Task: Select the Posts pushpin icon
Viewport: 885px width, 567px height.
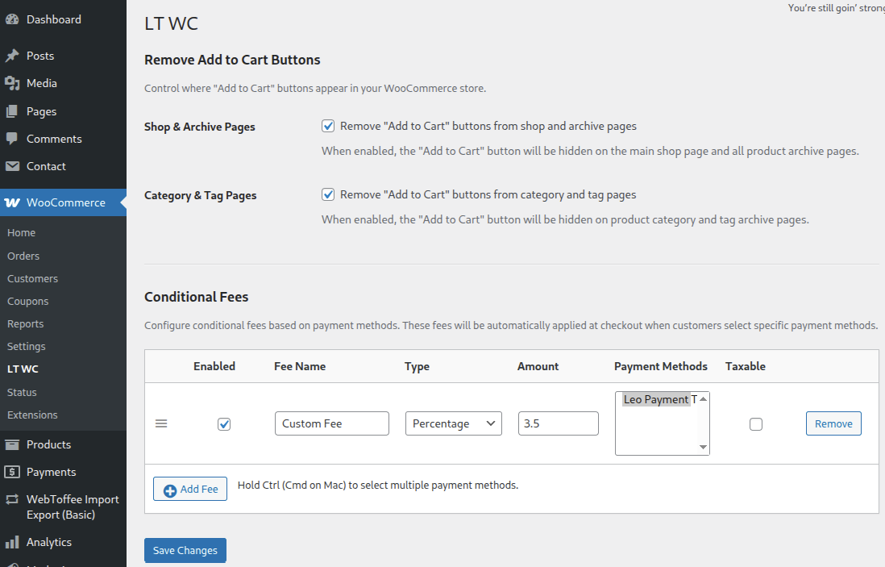Action: click(x=14, y=55)
